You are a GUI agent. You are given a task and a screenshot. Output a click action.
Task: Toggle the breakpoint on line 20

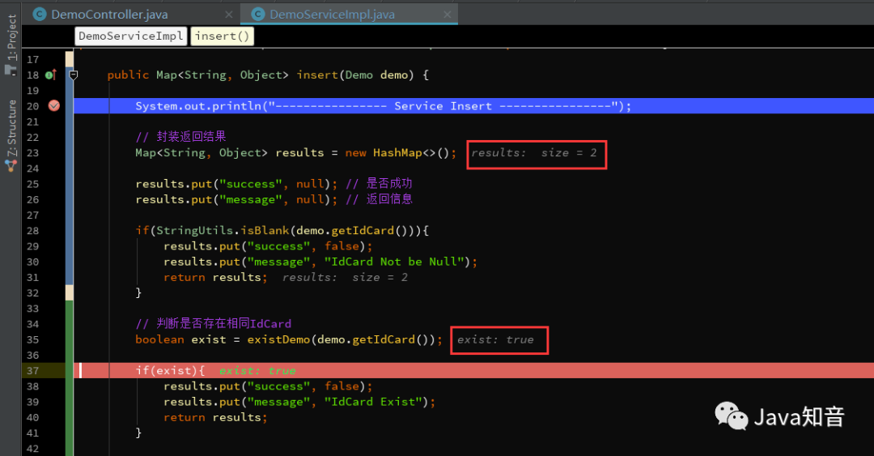[x=54, y=105]
